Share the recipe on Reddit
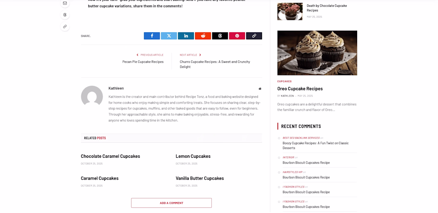This screenshot has width=438, height=213. pos(203,36)
